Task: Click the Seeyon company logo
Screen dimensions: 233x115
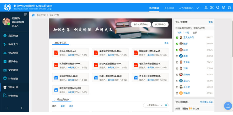Action: (7, 7)
